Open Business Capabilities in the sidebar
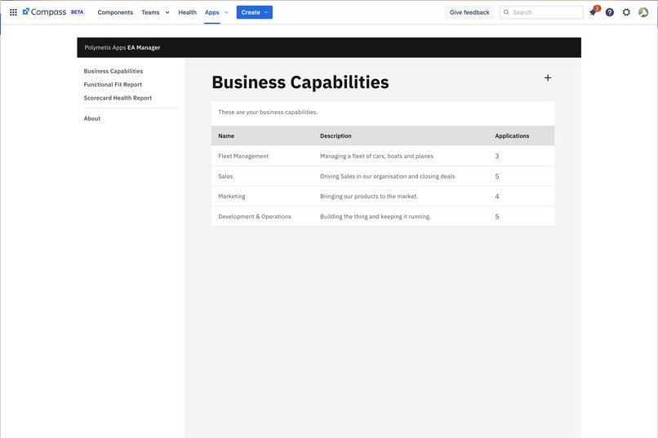Image resolution: width=658 pixels, height=438 pixels. point(113,71)
